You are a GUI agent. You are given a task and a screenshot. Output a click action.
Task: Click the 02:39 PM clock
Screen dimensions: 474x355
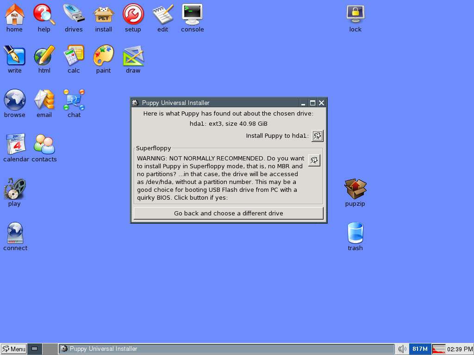(460, 349)
